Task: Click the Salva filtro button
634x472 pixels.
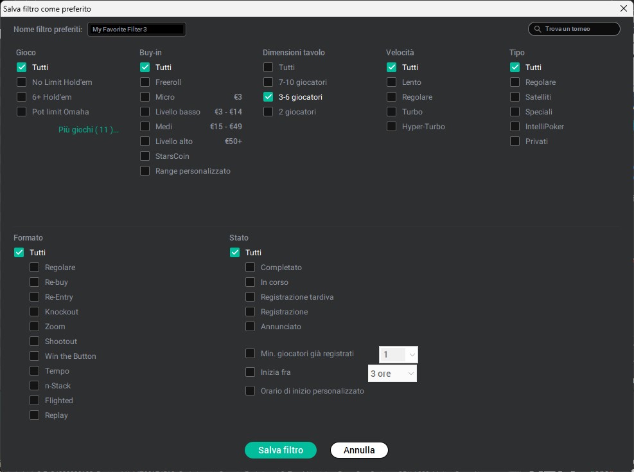Action: pos(281,450)
